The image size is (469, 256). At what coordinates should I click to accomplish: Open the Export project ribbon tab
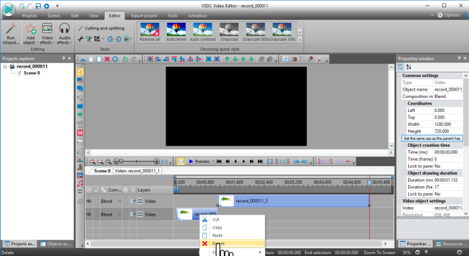click(144, 16)
